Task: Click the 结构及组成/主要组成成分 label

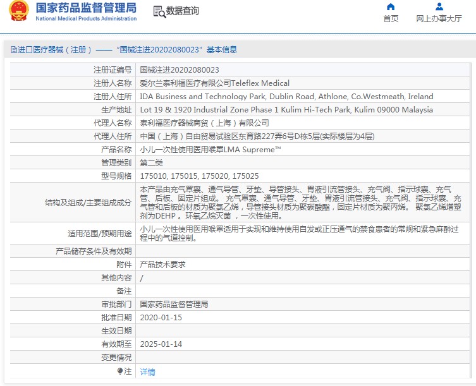Action: click(88, 202)
